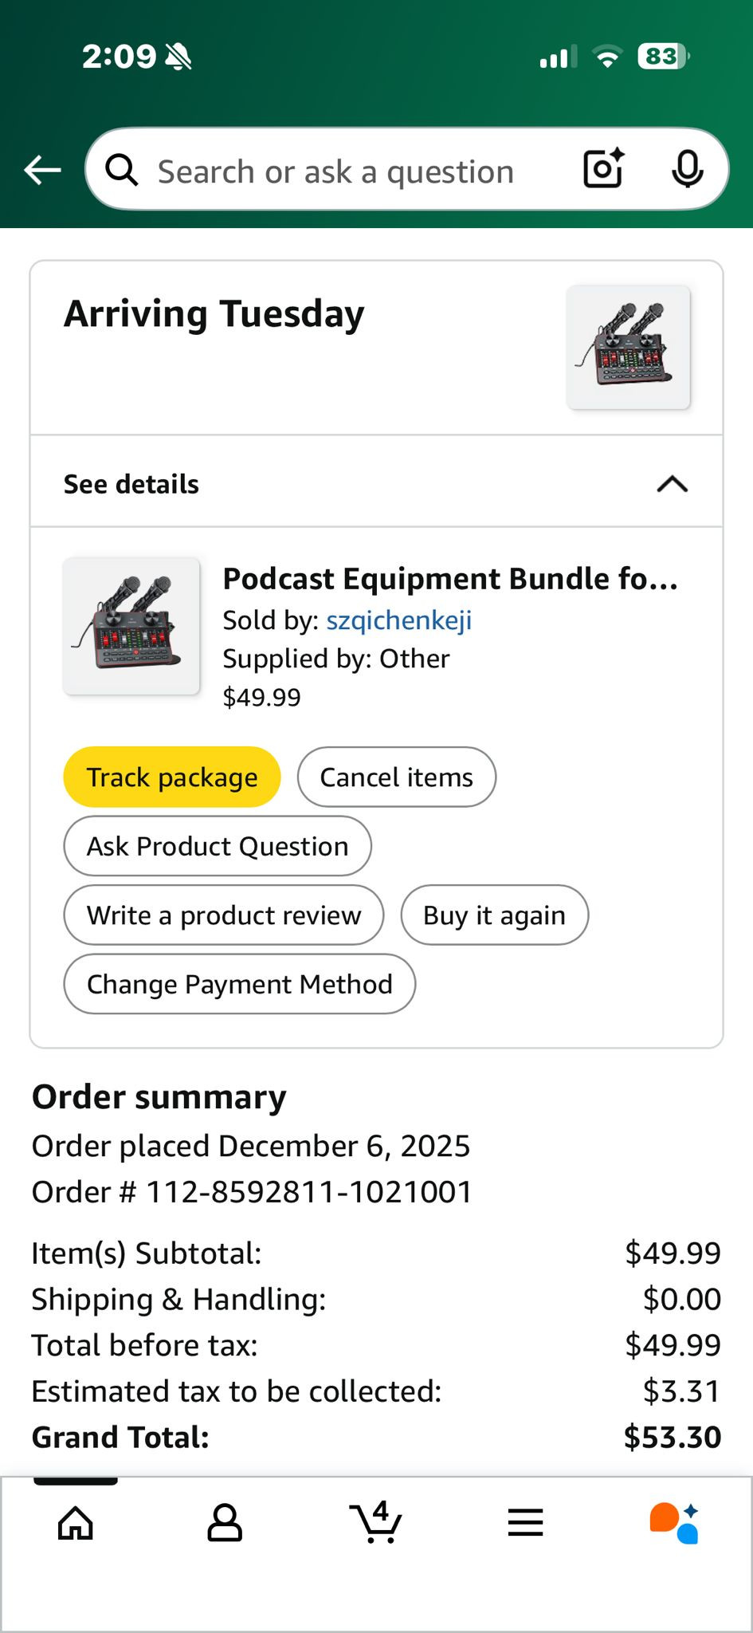Viewport: 753px width, 1633px height.
Task: Open the Rufus AI assistant icon
Action: 674,1523
